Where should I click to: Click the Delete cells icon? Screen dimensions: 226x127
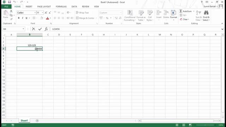[x=166, y=13]
